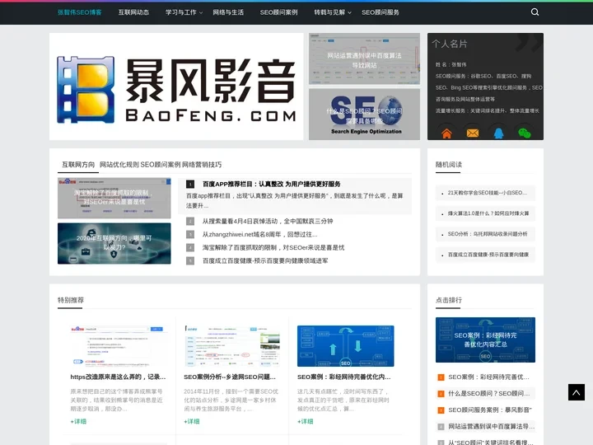Open title SEO案例分析--乡途网SEO问题

click(x=230, y=377)
